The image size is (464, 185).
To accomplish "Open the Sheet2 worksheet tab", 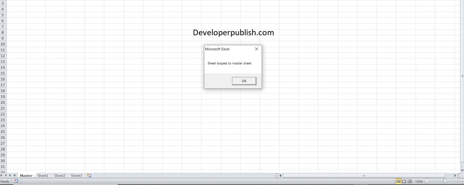I will 60,176.
